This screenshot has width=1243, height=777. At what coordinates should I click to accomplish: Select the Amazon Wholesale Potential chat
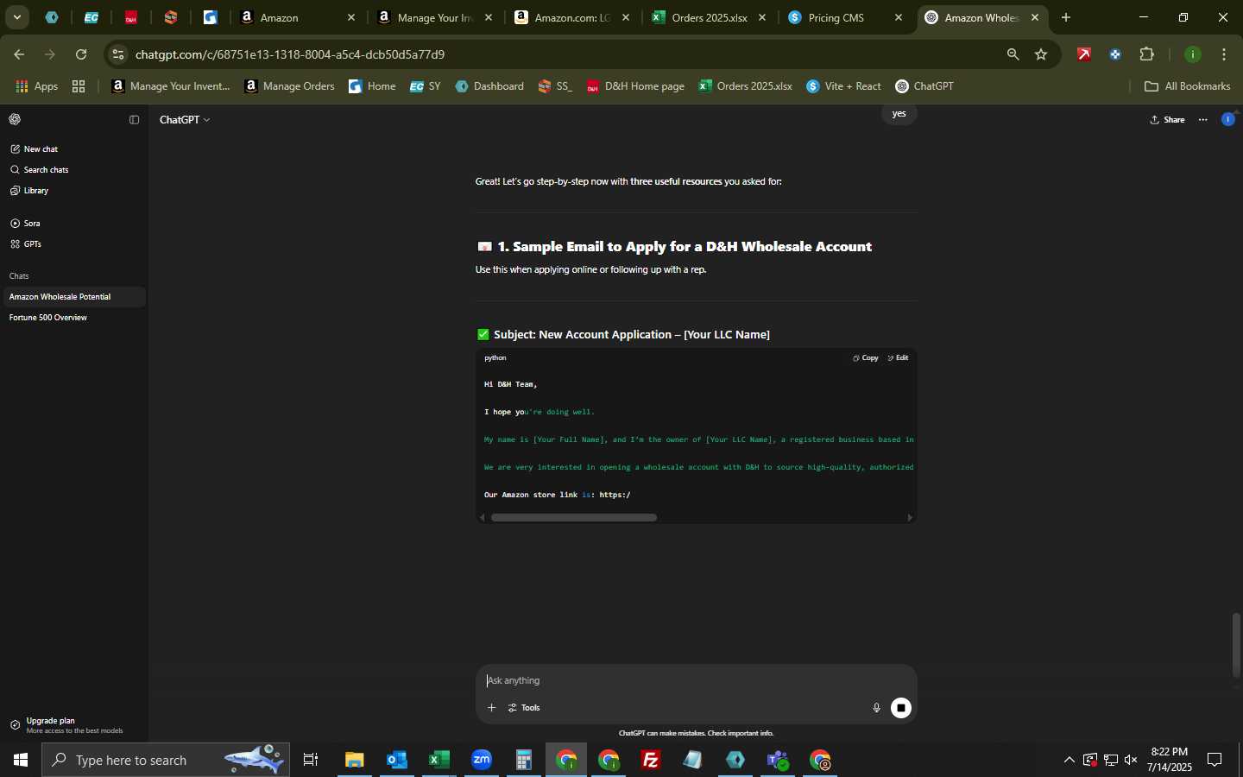click(x=74, y=297)
